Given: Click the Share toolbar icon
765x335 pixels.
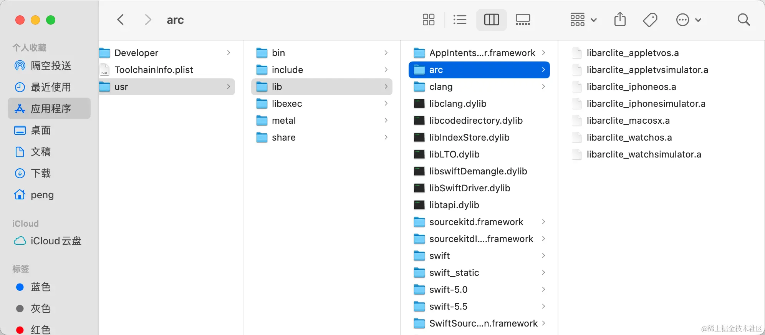Looking at the screenshot, I should point(620,20).
